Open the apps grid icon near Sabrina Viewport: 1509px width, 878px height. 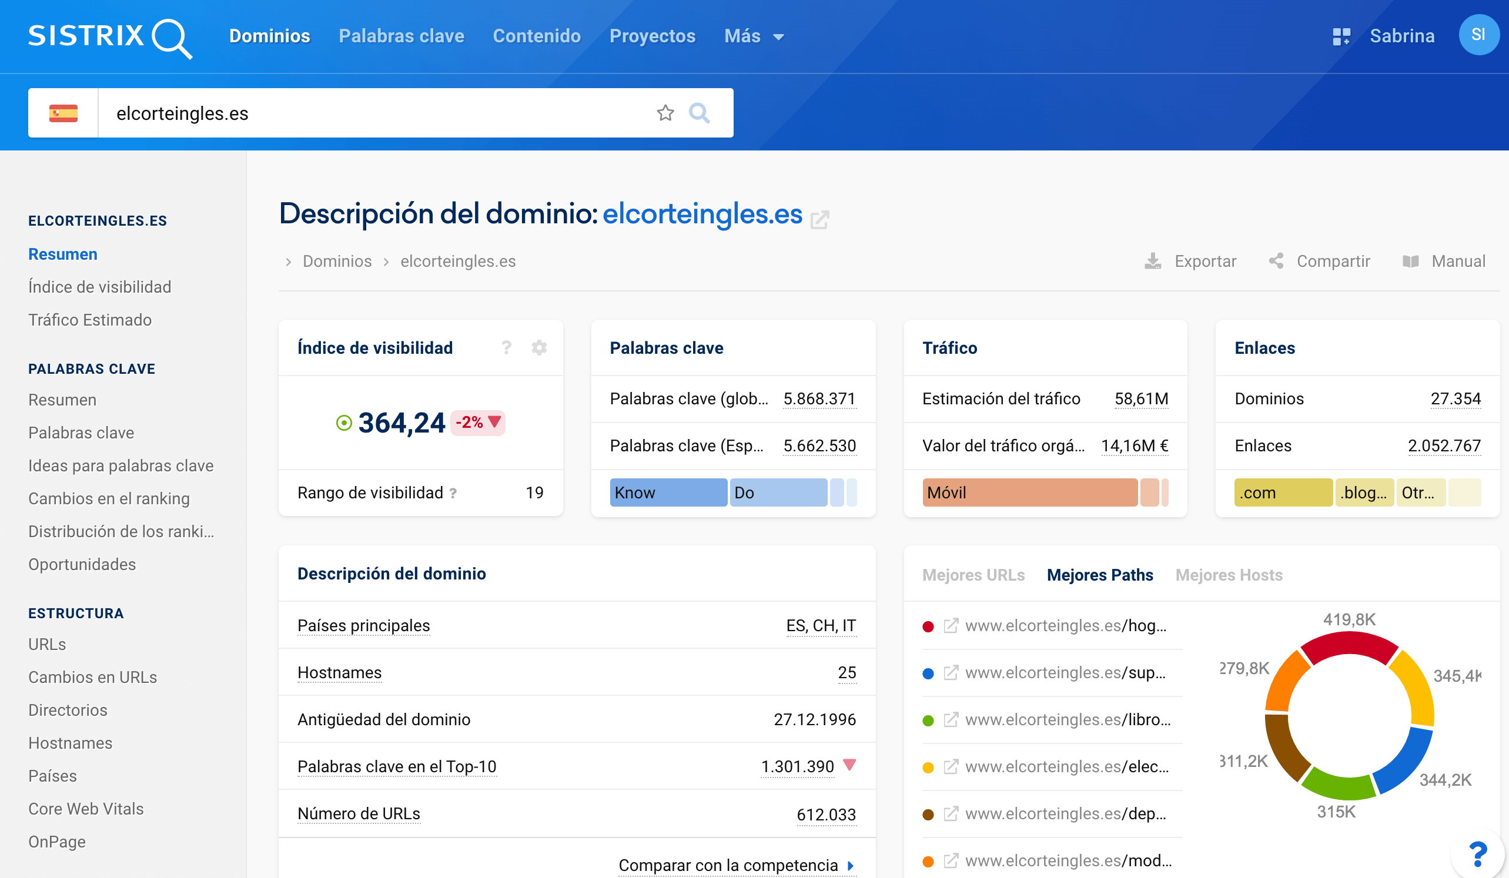click(x=1341, y=36)
